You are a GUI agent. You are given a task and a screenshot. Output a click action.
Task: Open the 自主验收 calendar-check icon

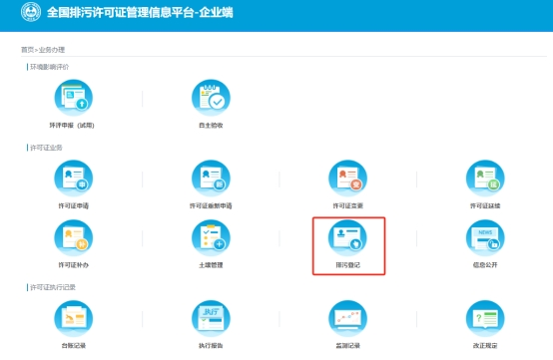[x=211, y=98]
